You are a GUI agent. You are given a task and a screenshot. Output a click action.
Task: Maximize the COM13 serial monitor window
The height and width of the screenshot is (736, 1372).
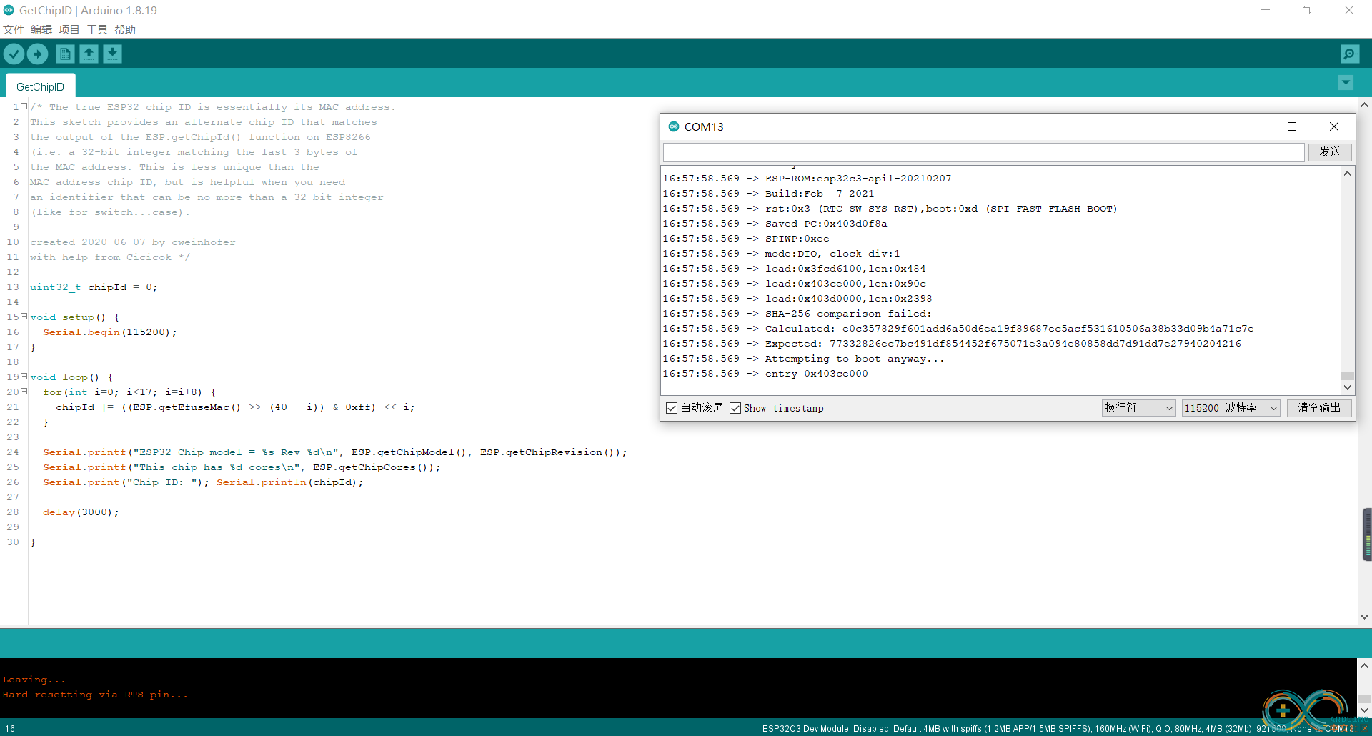(1292, 126)
